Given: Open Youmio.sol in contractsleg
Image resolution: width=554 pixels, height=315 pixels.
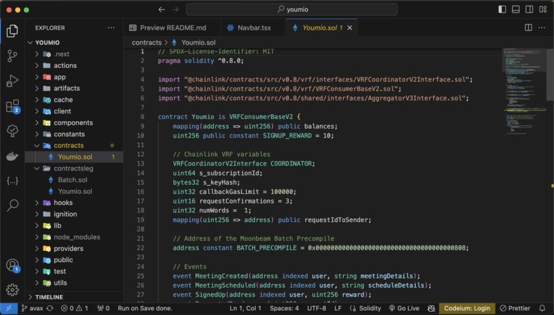Looking at the screenshot, I should tap(75, 191).
